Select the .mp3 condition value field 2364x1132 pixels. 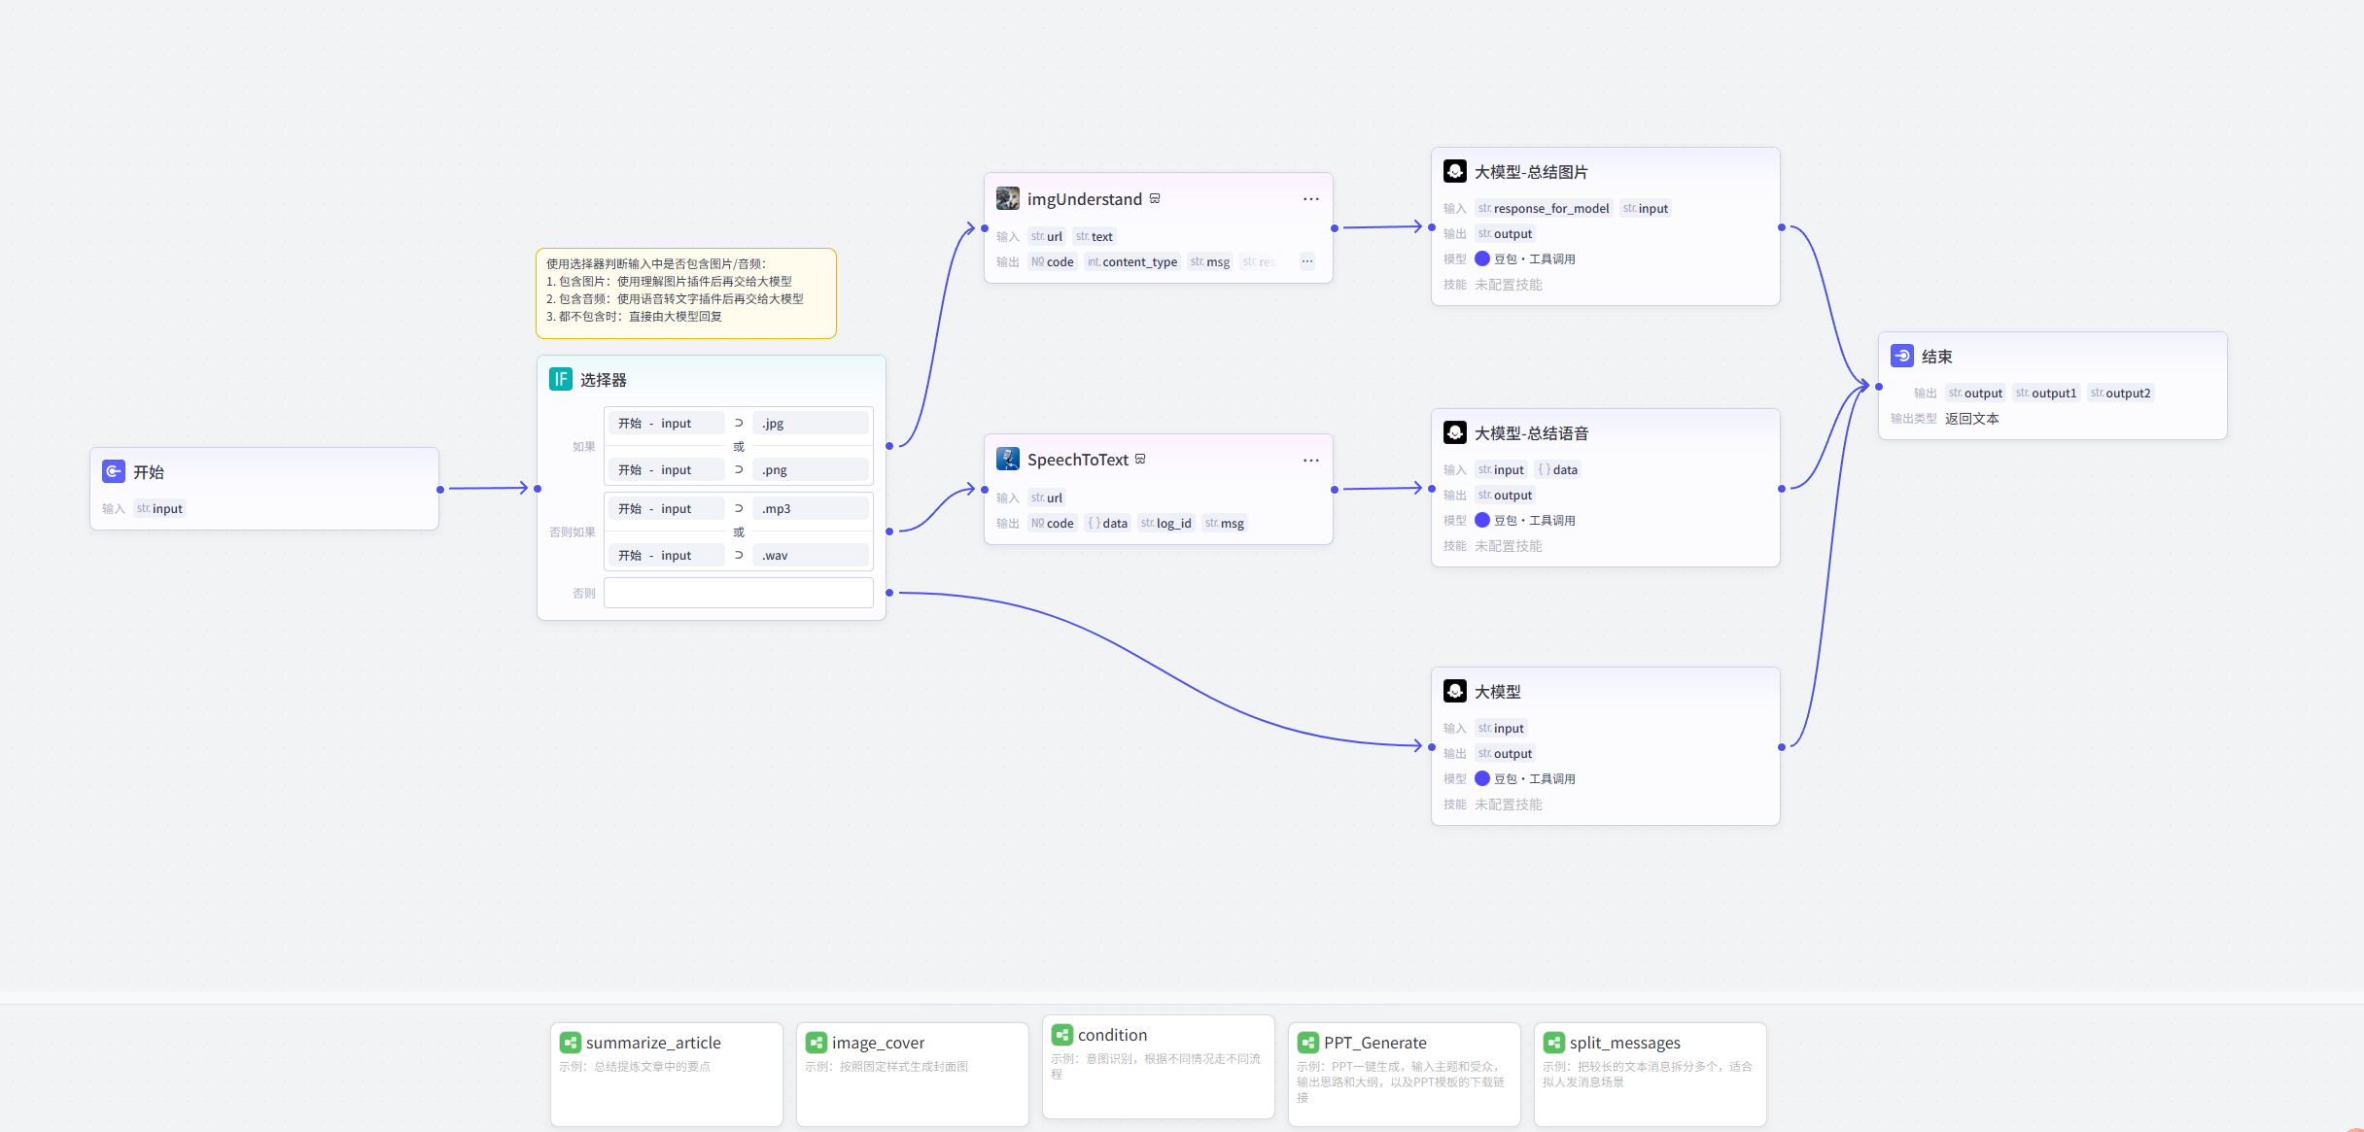click(x=810, y=509)
